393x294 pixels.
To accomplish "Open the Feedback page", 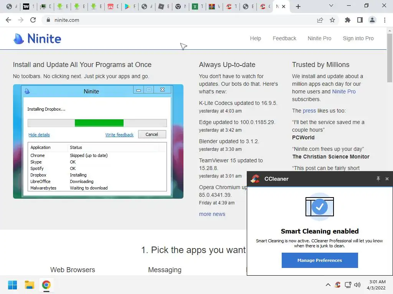I will pyautogui.click(x=284, y=38).
